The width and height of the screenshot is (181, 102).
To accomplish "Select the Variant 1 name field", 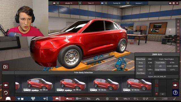I will pyautogui.click(x=139, y=3).
